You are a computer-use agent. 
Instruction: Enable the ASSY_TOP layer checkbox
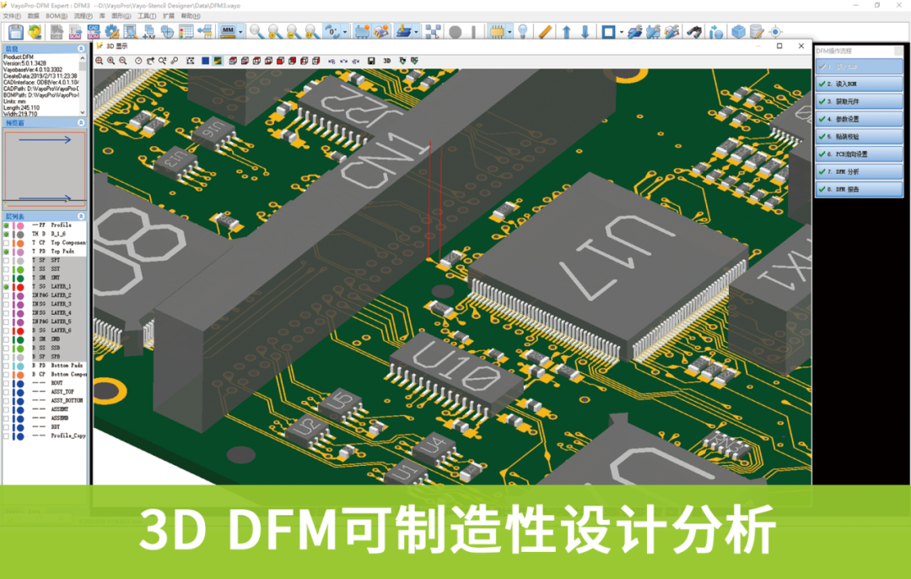click(x=7, y=392)
